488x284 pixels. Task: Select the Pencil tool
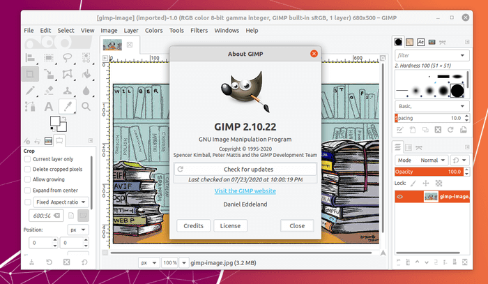[x=30, y=91]
